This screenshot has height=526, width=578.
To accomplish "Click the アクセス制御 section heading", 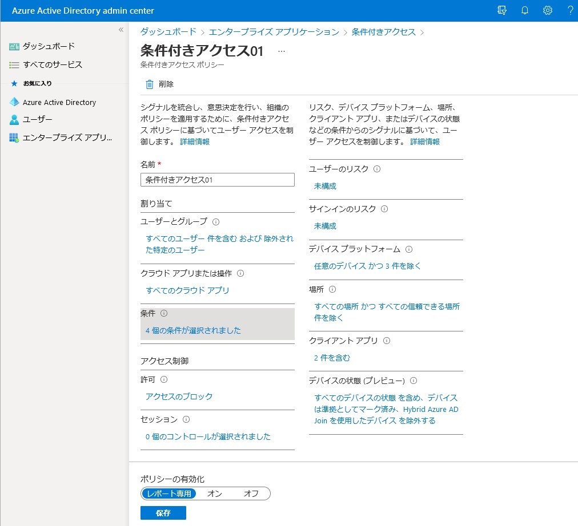I will click(x=164, y=361).
